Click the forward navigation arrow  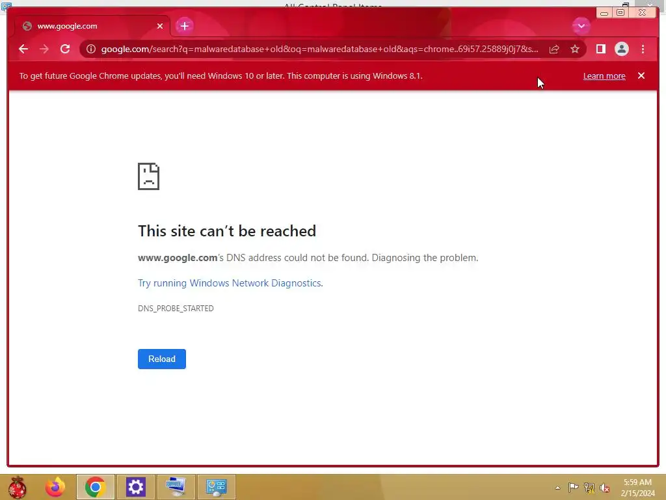44,49
